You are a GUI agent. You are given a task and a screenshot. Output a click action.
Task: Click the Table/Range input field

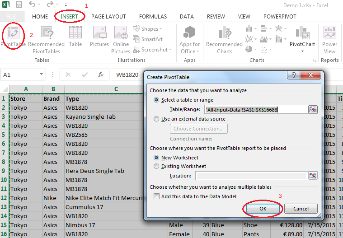[256, 109]
